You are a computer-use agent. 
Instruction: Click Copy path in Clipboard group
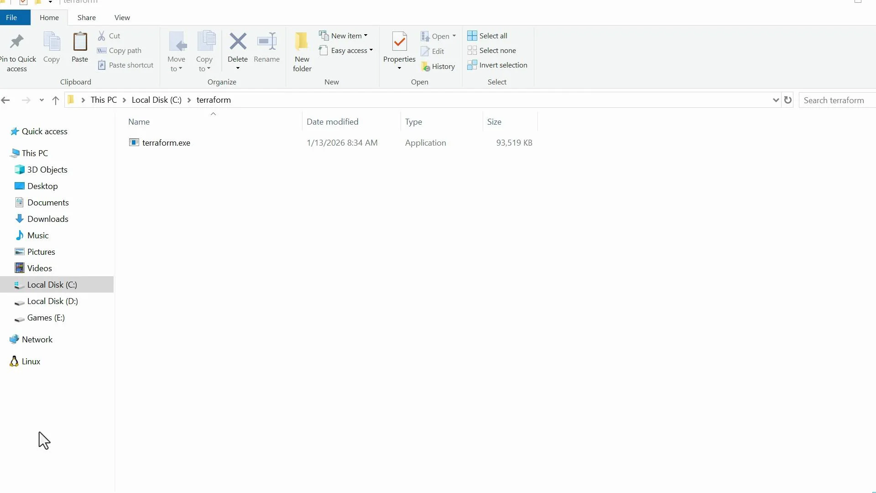[120, 51]
